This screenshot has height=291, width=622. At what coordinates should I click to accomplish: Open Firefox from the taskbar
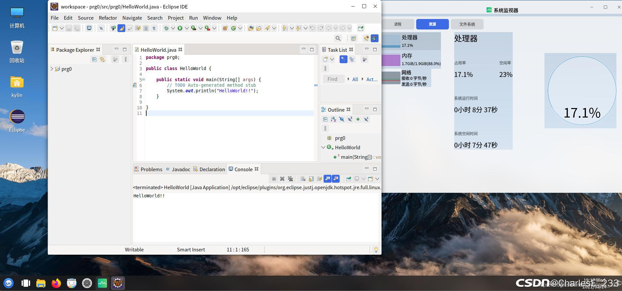(56, 283)
